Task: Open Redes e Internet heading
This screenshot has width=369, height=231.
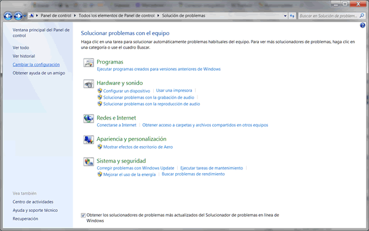Action: [x=116, y=118]
